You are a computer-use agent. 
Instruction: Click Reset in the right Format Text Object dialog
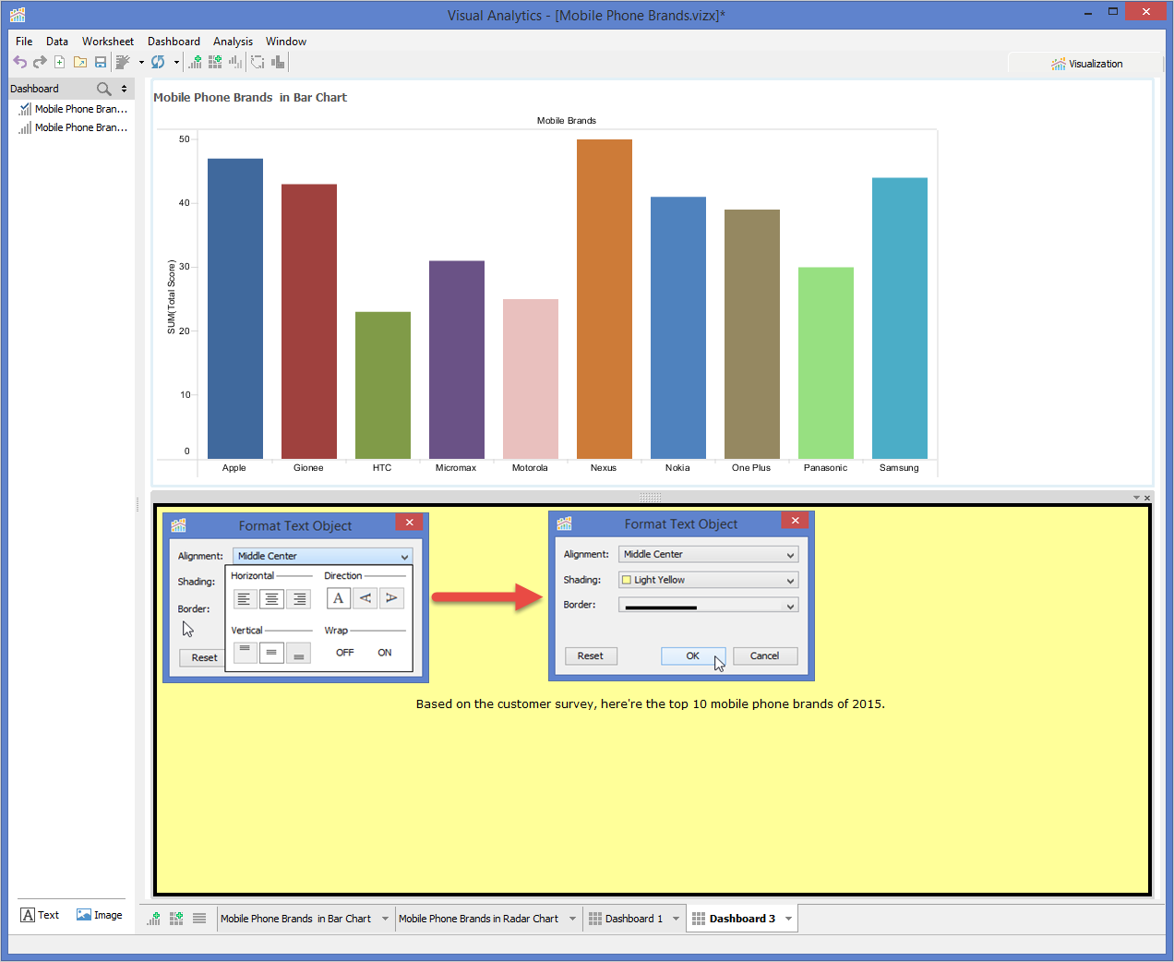(591, 656)
